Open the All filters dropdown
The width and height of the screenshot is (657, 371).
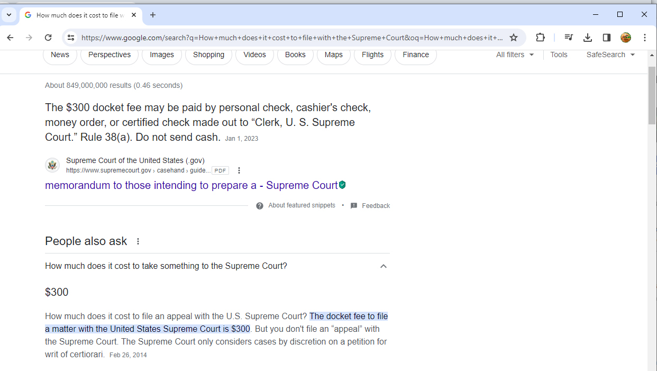515,55
